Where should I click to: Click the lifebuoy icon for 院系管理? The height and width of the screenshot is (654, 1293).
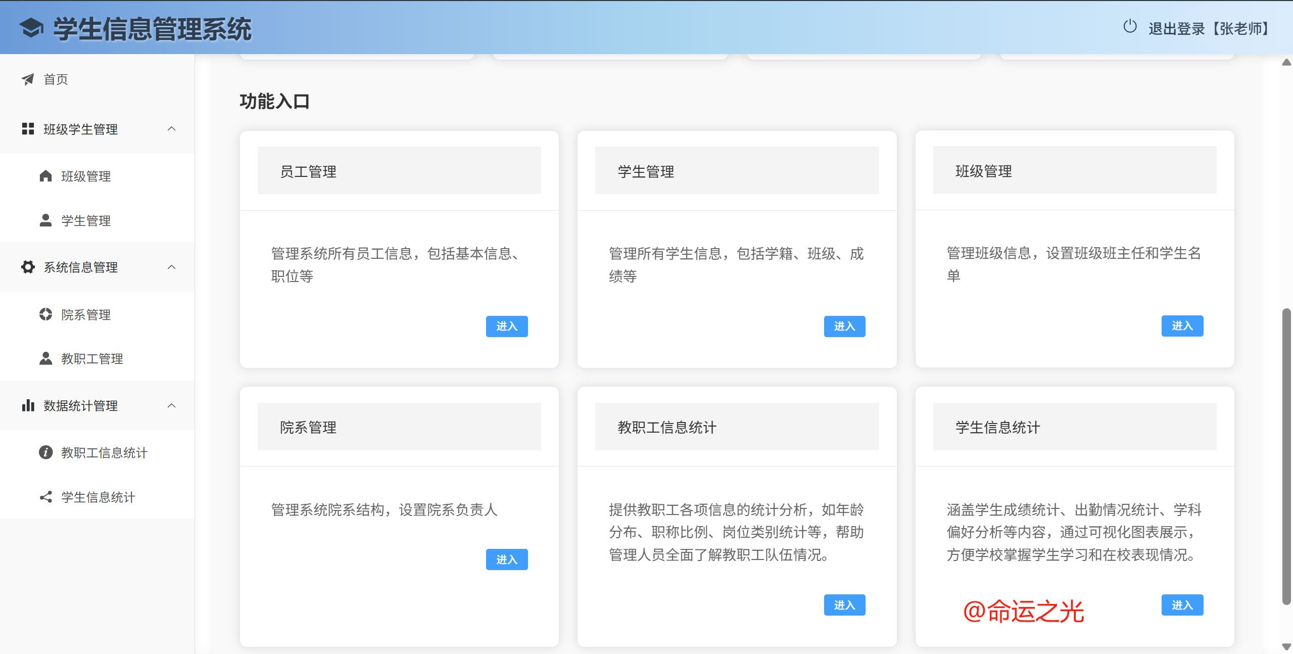point(45,314)
